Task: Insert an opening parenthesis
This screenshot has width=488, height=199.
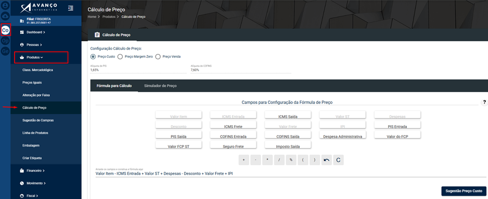Action: point(303,160)
